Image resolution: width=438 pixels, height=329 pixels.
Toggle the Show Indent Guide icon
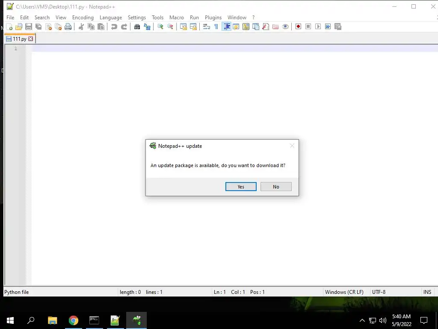point(226,27)
